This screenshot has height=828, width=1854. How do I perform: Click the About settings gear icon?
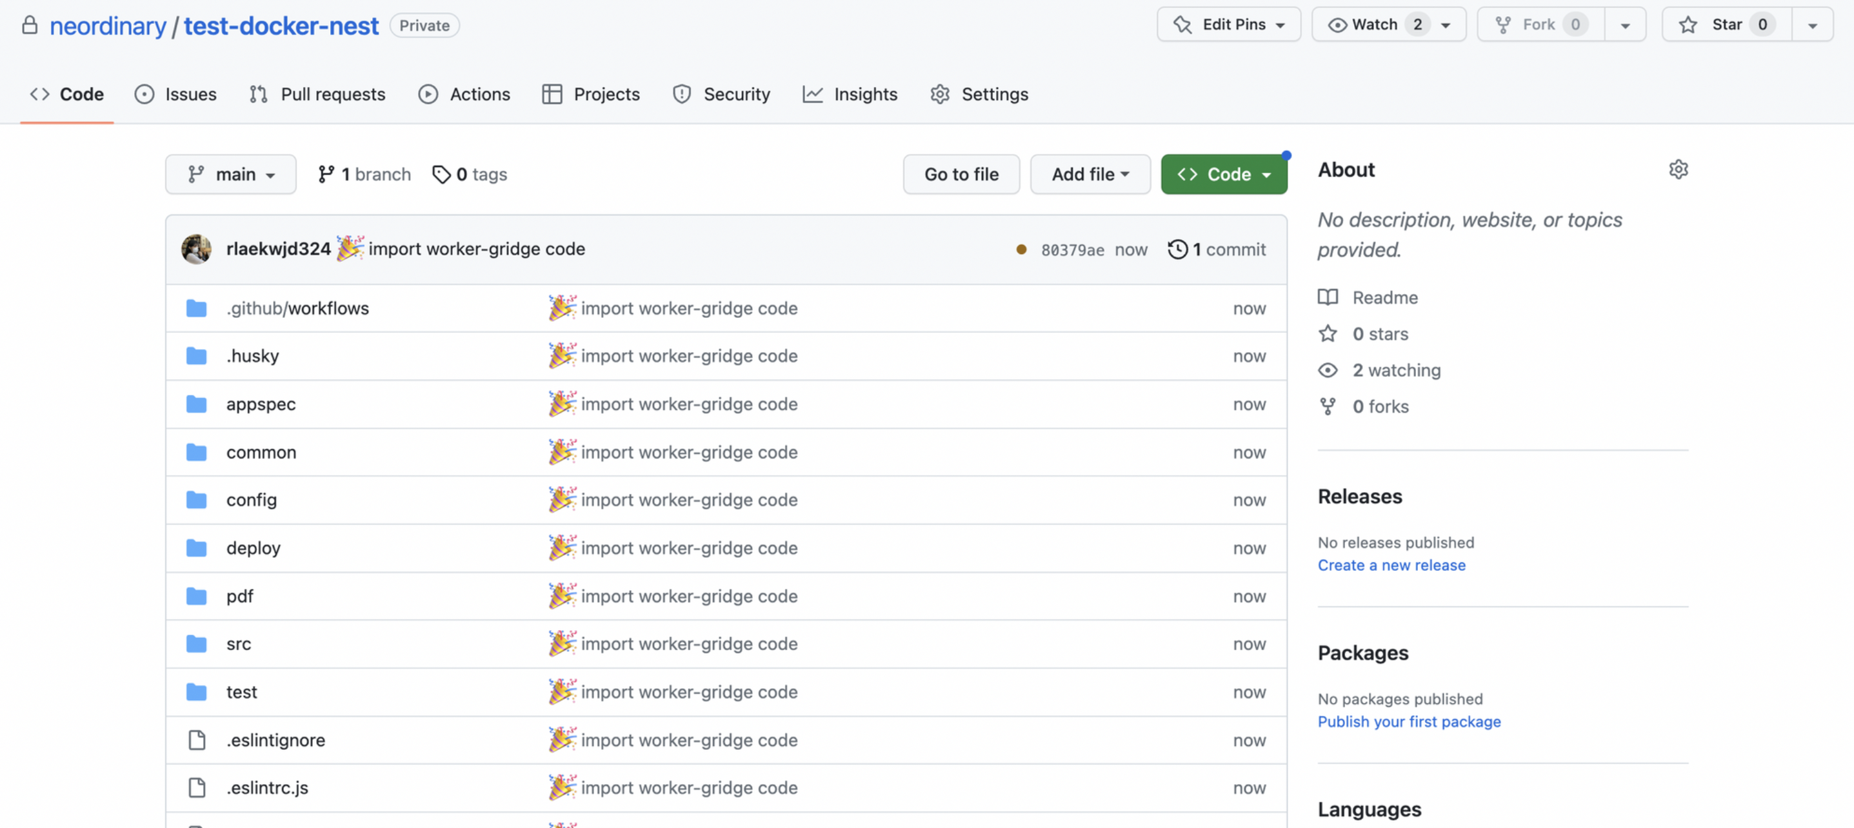click(1678, 170)
